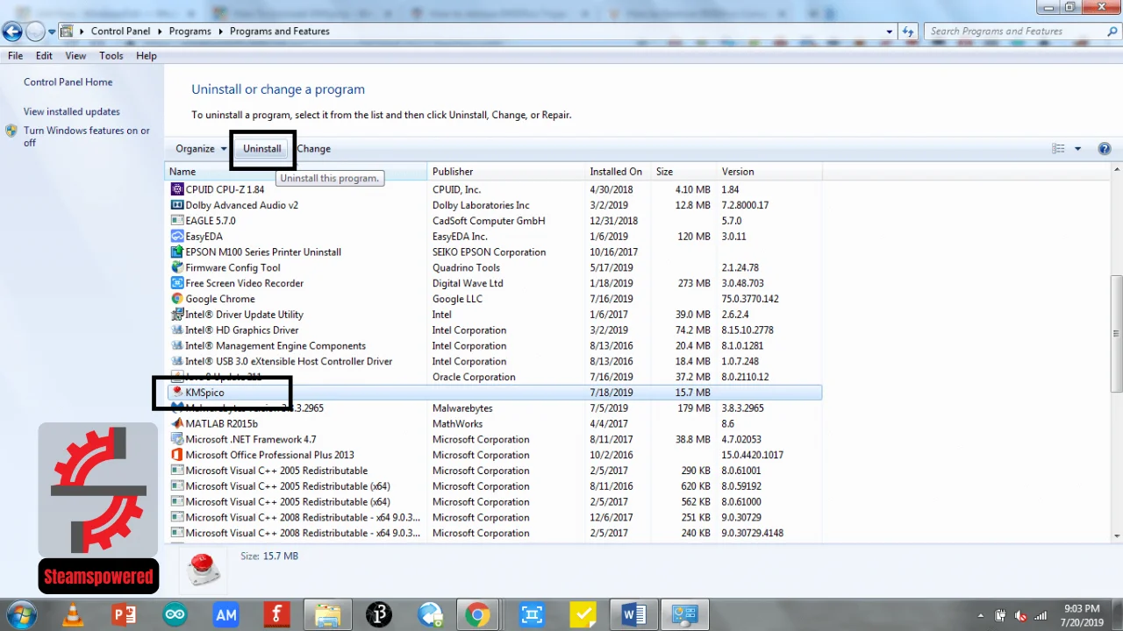Viewport: 1123px width, 631px height.
Task: Click the change view icon
Action: (x=1058, y=149)
